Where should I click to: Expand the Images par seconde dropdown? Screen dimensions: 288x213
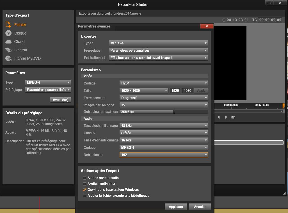(x=164, y=105)
